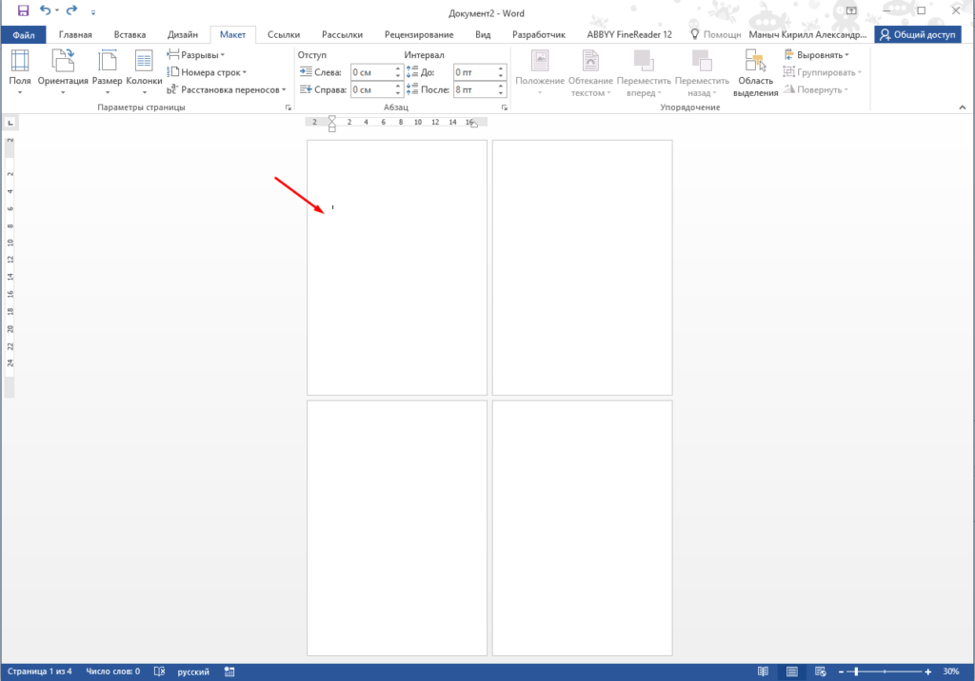Click the Справа indent input field

(372, 89)
